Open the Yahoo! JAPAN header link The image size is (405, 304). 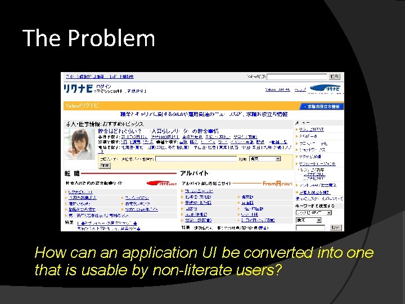coord(278,90)
